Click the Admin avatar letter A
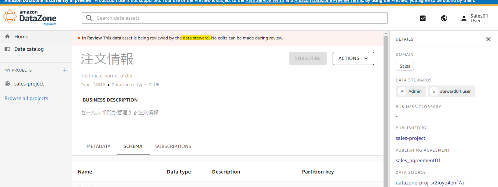 402,91
